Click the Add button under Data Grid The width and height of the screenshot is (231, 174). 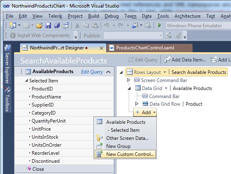(x=145, y=112)
